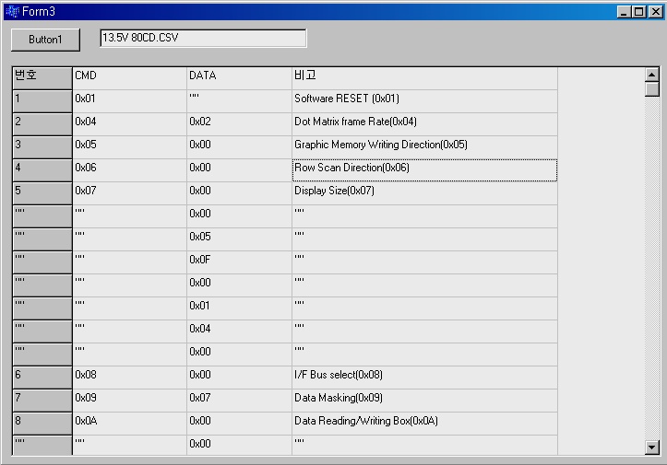Select row header number 8
The height and width of the screenshot is (465, 667).
(x=42, y=423)
